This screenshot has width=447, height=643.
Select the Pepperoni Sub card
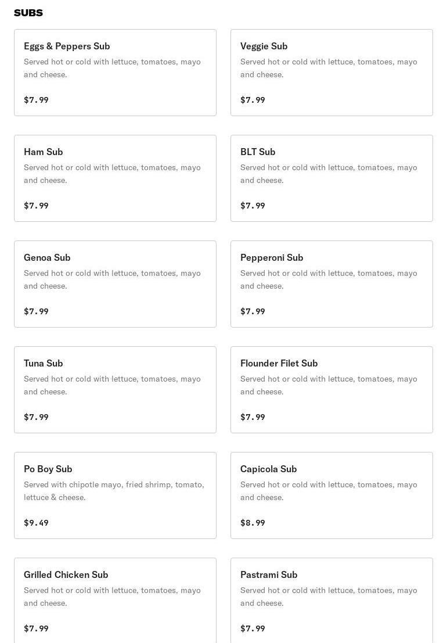tap(331, 284)
